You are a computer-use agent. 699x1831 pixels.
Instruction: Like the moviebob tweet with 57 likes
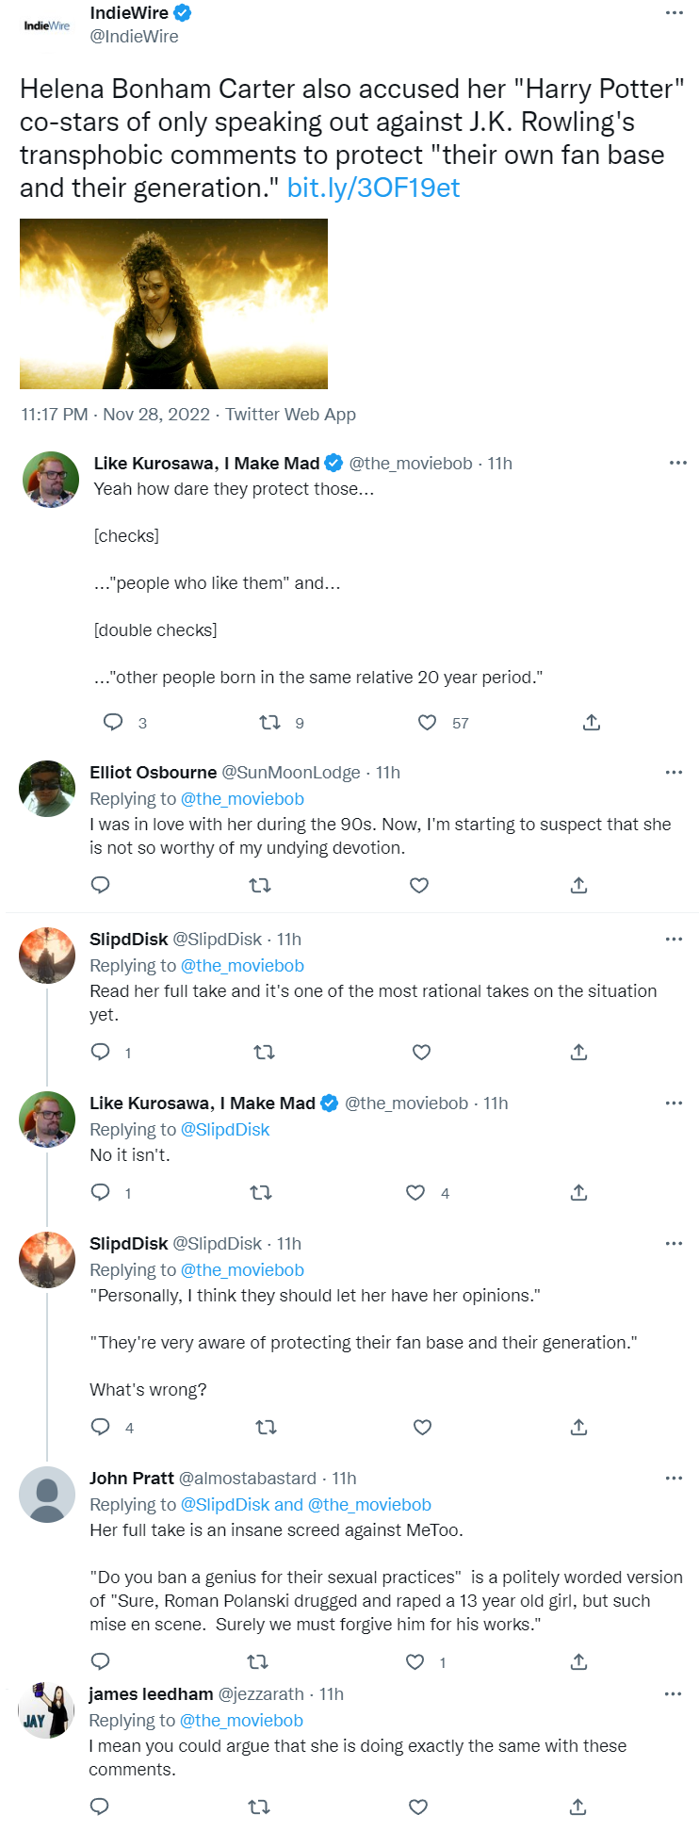pyautogui.click(x=427, y=723)
